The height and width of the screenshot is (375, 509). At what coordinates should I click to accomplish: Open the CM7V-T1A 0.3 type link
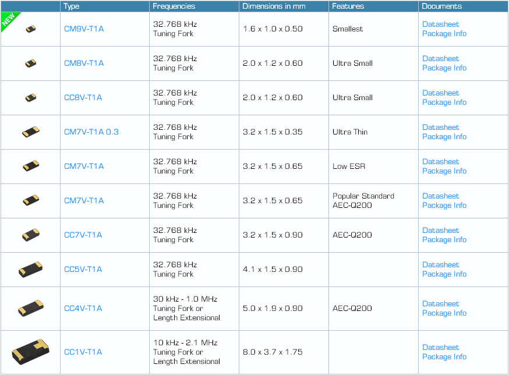click(x=91, y=132)
